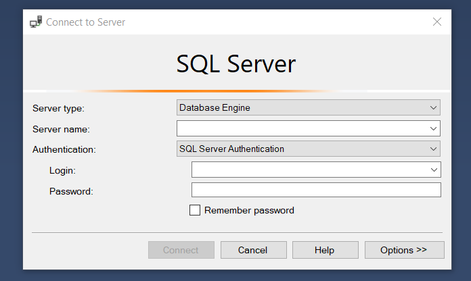Click the Connect button

pos(181,250)
